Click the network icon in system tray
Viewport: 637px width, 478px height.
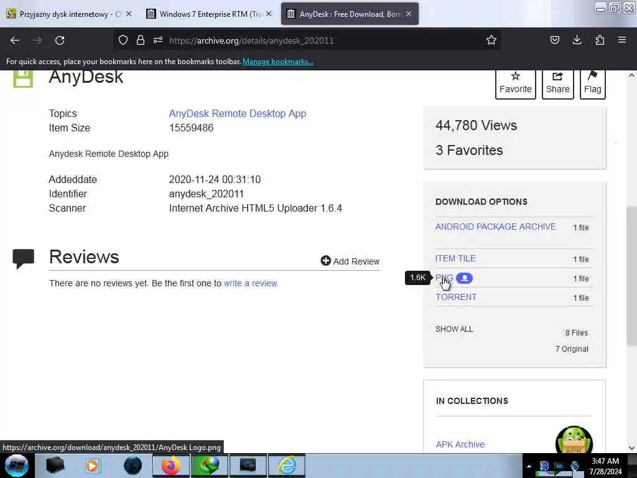[559, 466]
